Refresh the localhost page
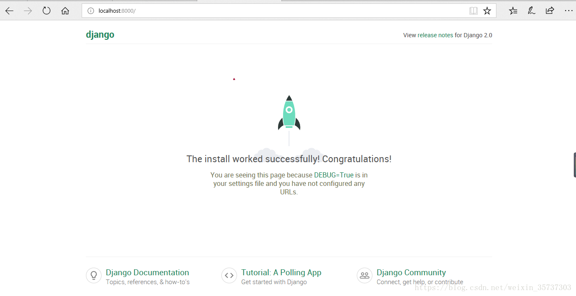The height and width of the screenshot is (296, 576). coord(47,11)
